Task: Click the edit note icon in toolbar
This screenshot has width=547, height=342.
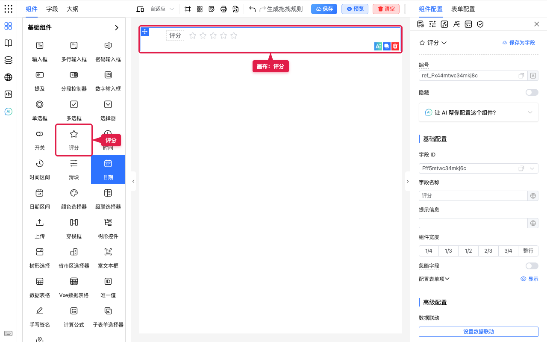Action: 212,9
